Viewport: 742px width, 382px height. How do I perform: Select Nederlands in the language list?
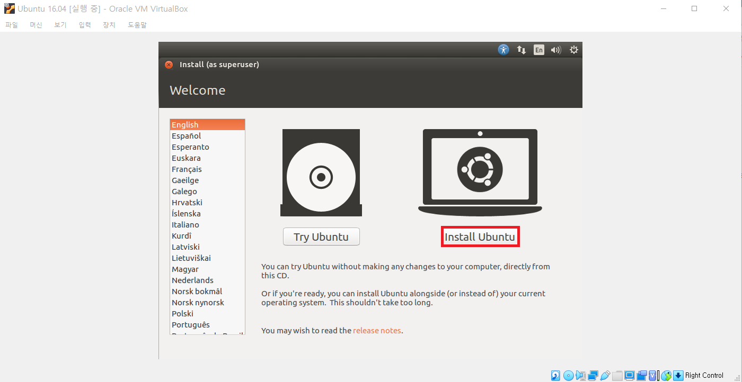(x=207, y=280)
